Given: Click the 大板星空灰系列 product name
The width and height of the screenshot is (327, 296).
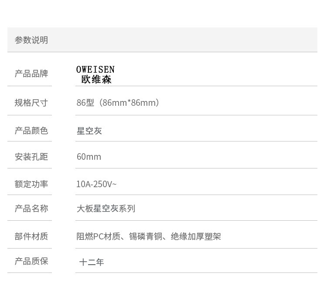Looking at the screenshot, I should coord(106,209).
